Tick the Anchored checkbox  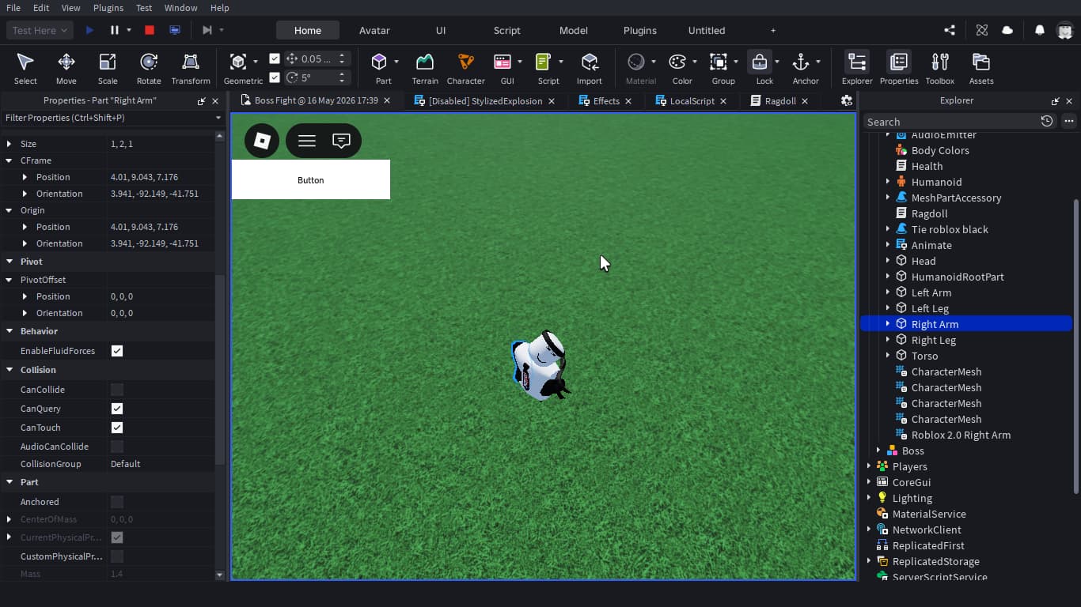tap(117, 502)
